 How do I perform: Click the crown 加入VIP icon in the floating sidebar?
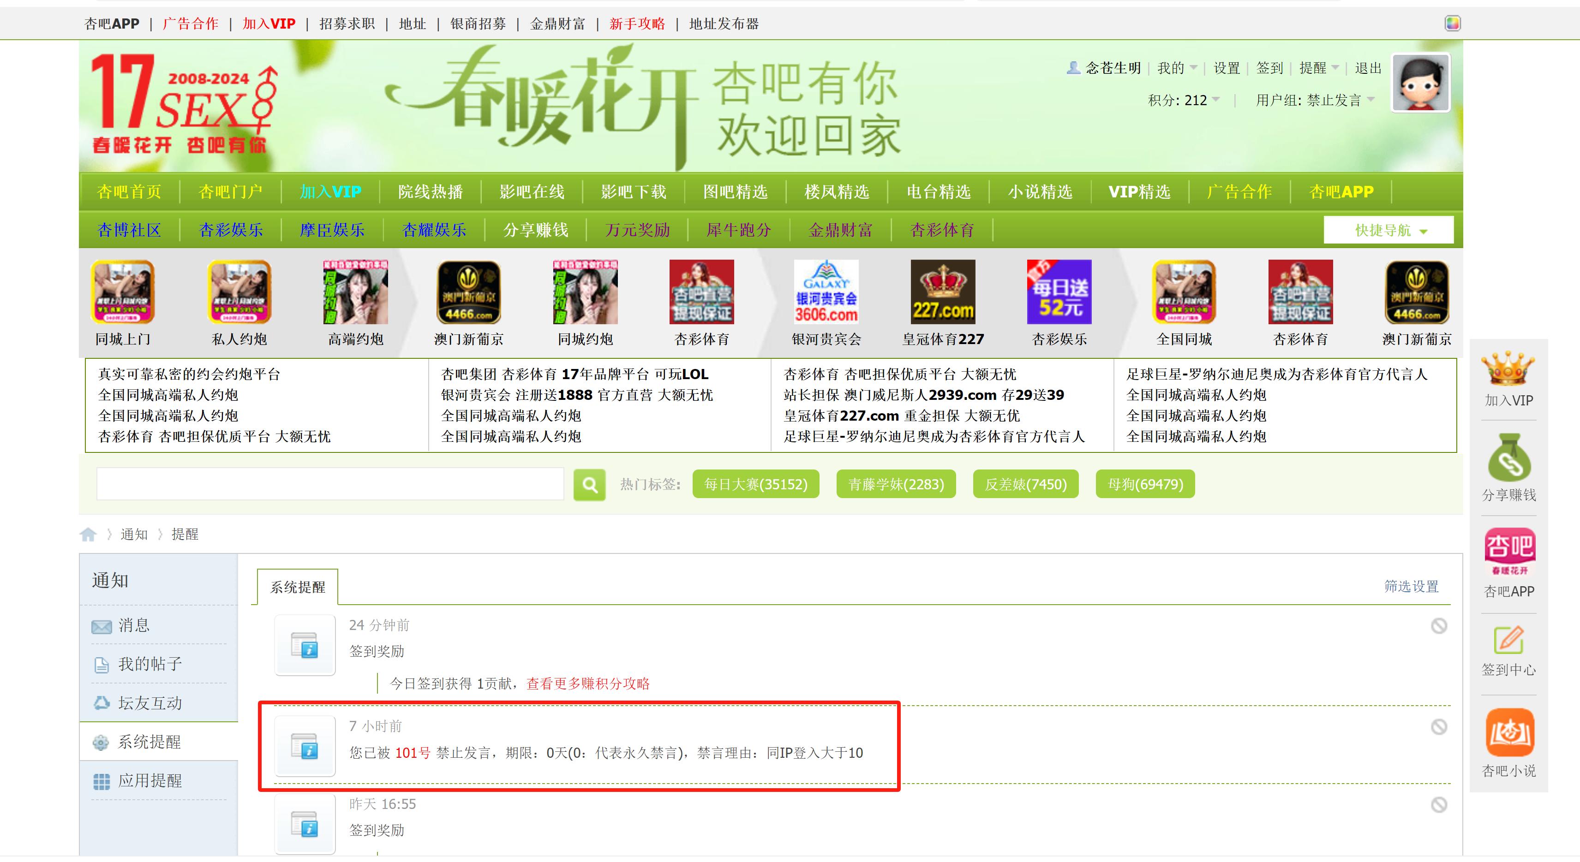point(1508,369)
